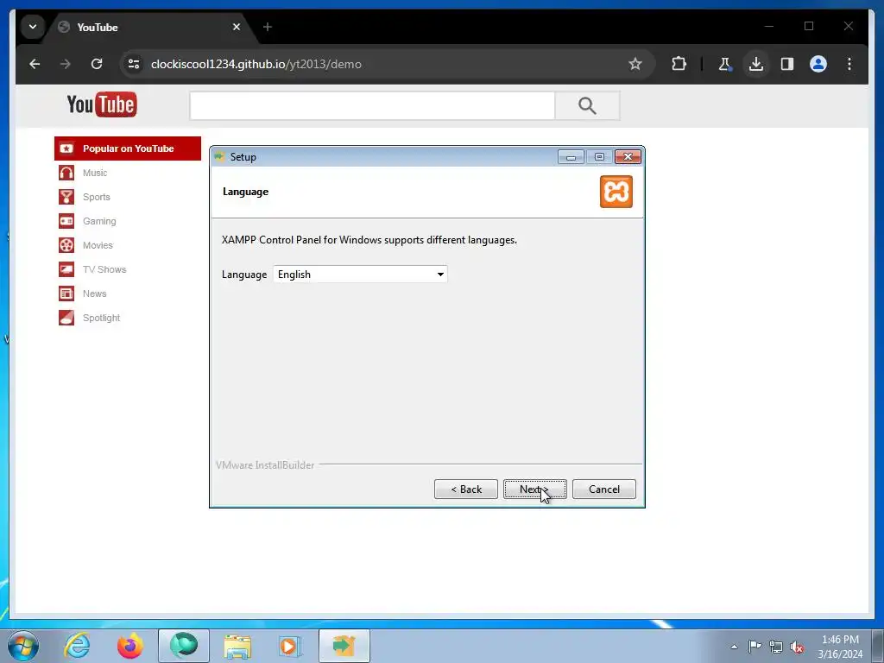The width and height of the screenshot is (884, 663).
Task: Close the YouTube browser tab
Action: [x=237, y=27]
